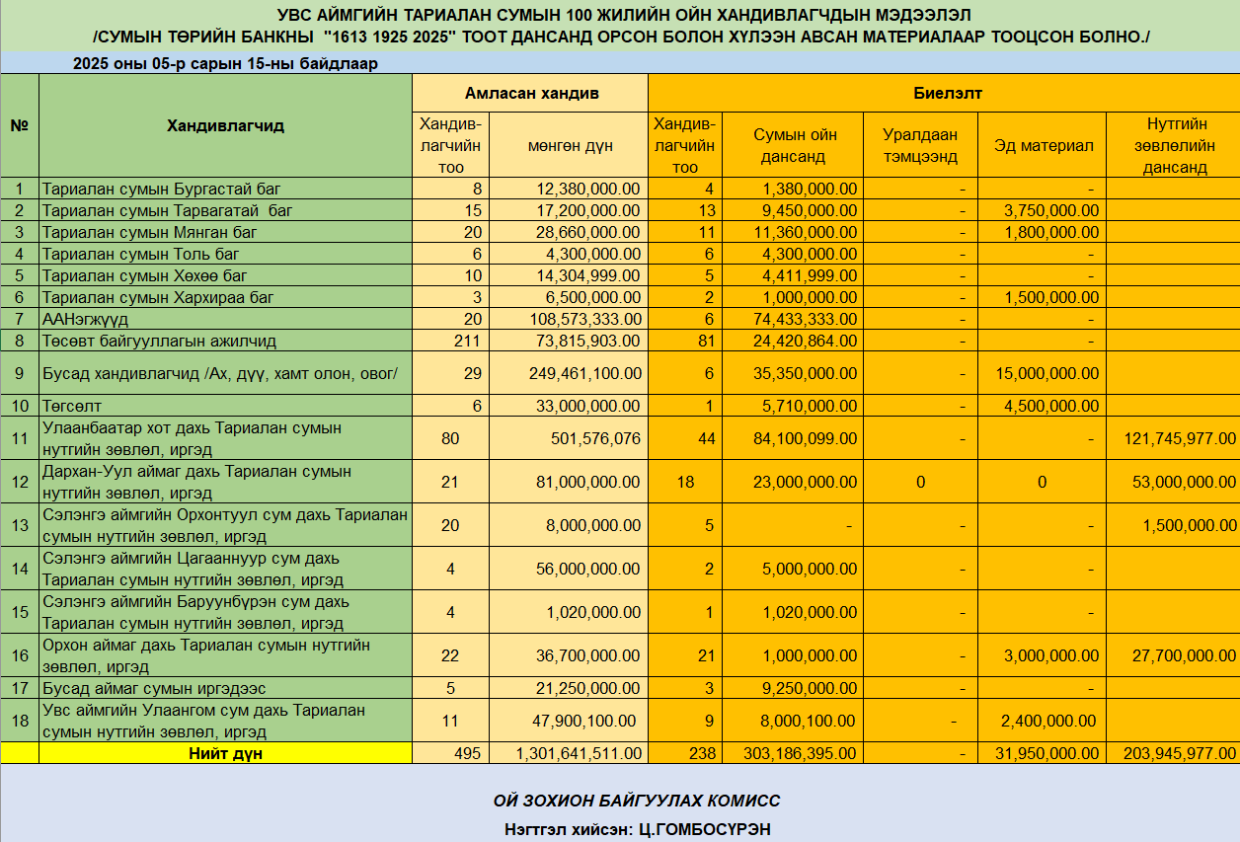Click the "Сумын ойн дансанд" column header
This screenshot has width=1240, height=842.
[795, 145]
